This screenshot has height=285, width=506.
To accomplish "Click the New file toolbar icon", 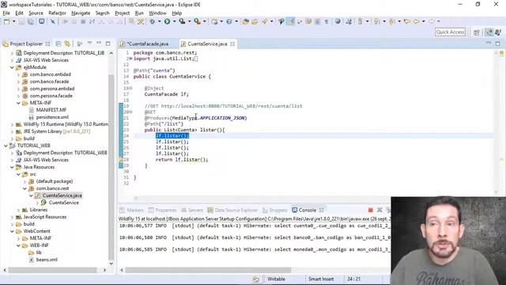I will pyautogui.click(x=6, y=21).
